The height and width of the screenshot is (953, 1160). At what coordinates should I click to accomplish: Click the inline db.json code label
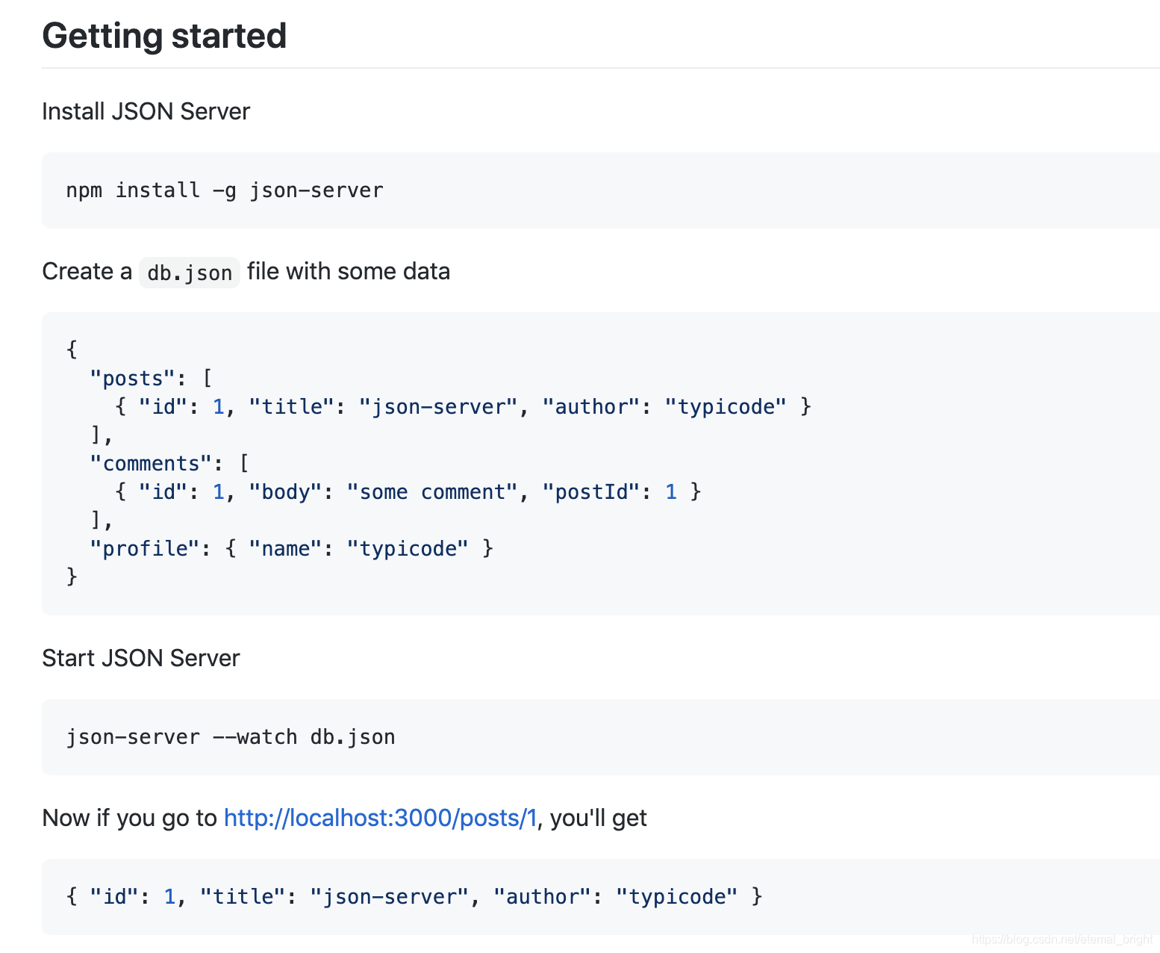click(x=190, y=273)
